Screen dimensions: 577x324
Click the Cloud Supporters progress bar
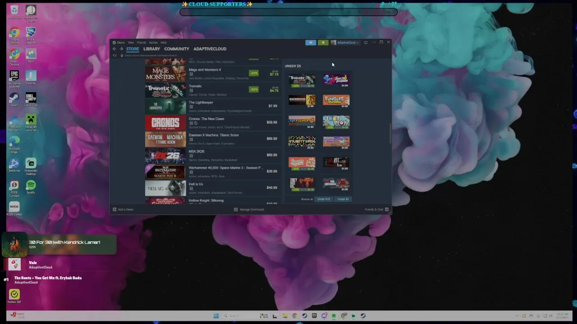coord(288,12)
